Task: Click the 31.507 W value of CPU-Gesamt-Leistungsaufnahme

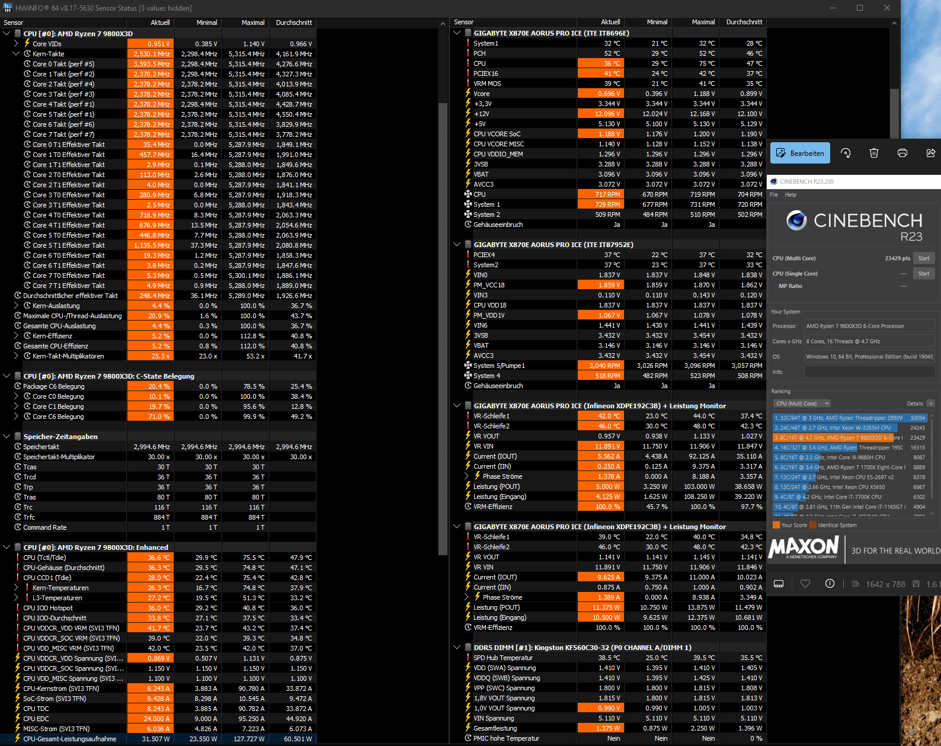Action: (156, 739)
